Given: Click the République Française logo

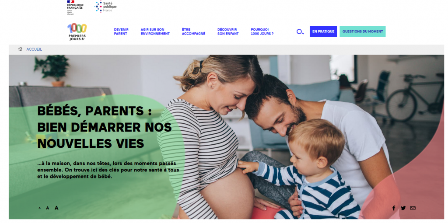Looking at the screenshot, I should [x=75, y=7].
